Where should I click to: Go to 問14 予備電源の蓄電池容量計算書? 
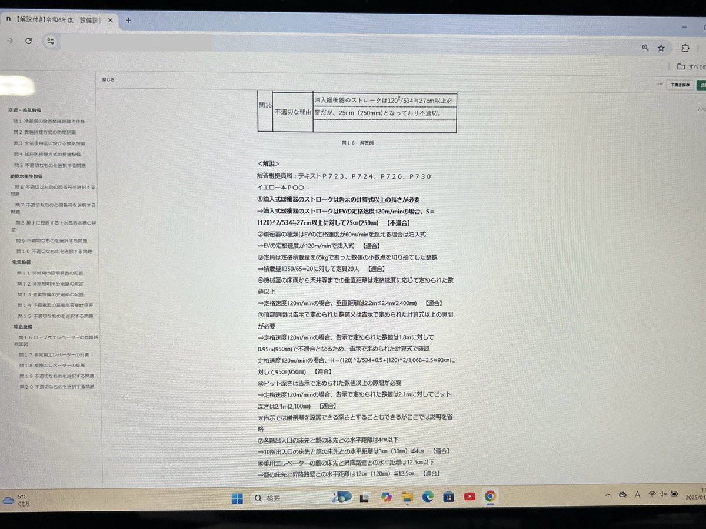[55, 305]
